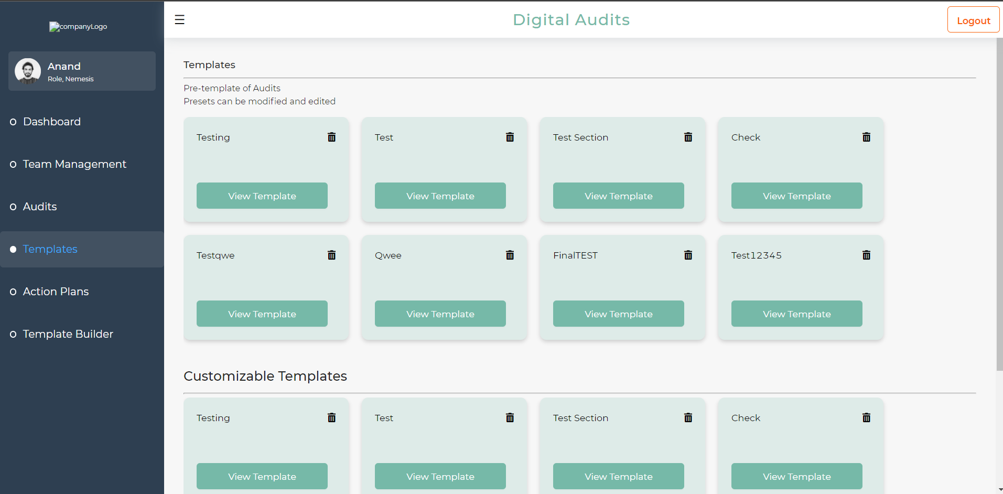View the Test Section template under Customizable Templates

coord(619,476)
